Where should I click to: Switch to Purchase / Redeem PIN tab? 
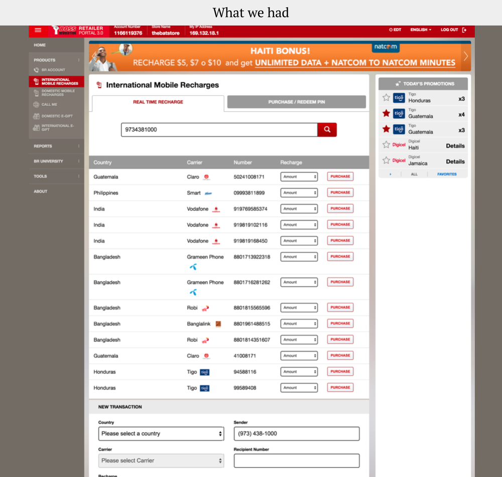tap(296, 102)
